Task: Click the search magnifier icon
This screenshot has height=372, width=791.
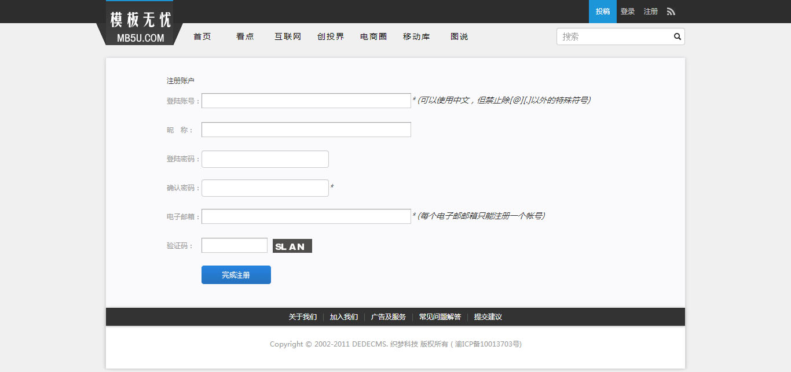Action: click(677, 36)
